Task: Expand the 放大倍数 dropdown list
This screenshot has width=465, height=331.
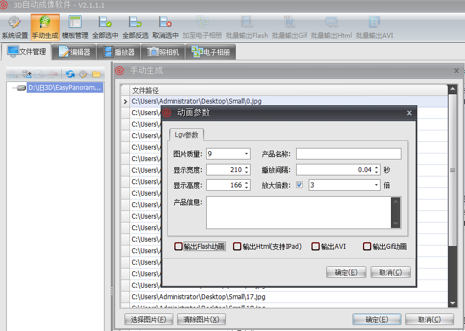Action: coord(376,185)
